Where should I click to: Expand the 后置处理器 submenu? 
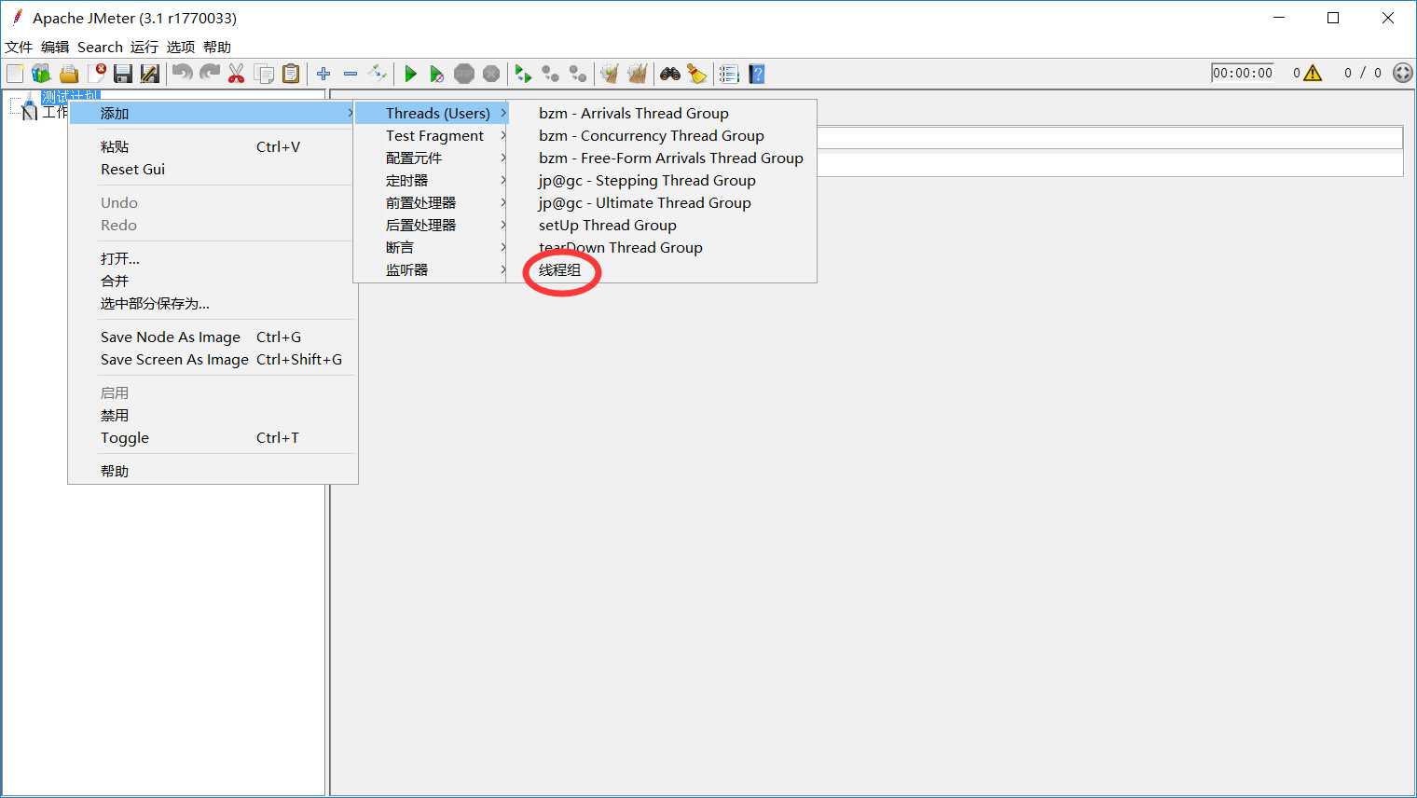[x=432, y=225]
